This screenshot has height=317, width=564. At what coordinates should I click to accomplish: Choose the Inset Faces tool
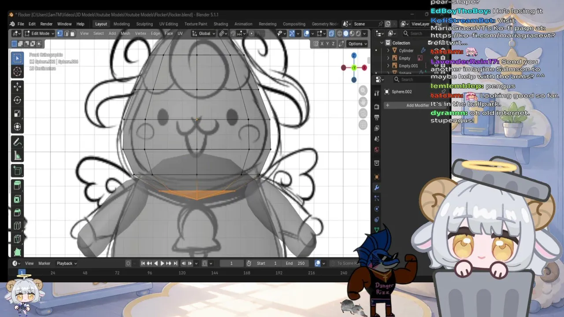[x=17, y=199]
